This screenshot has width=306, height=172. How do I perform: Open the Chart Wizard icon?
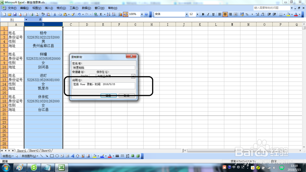(120, 14)
